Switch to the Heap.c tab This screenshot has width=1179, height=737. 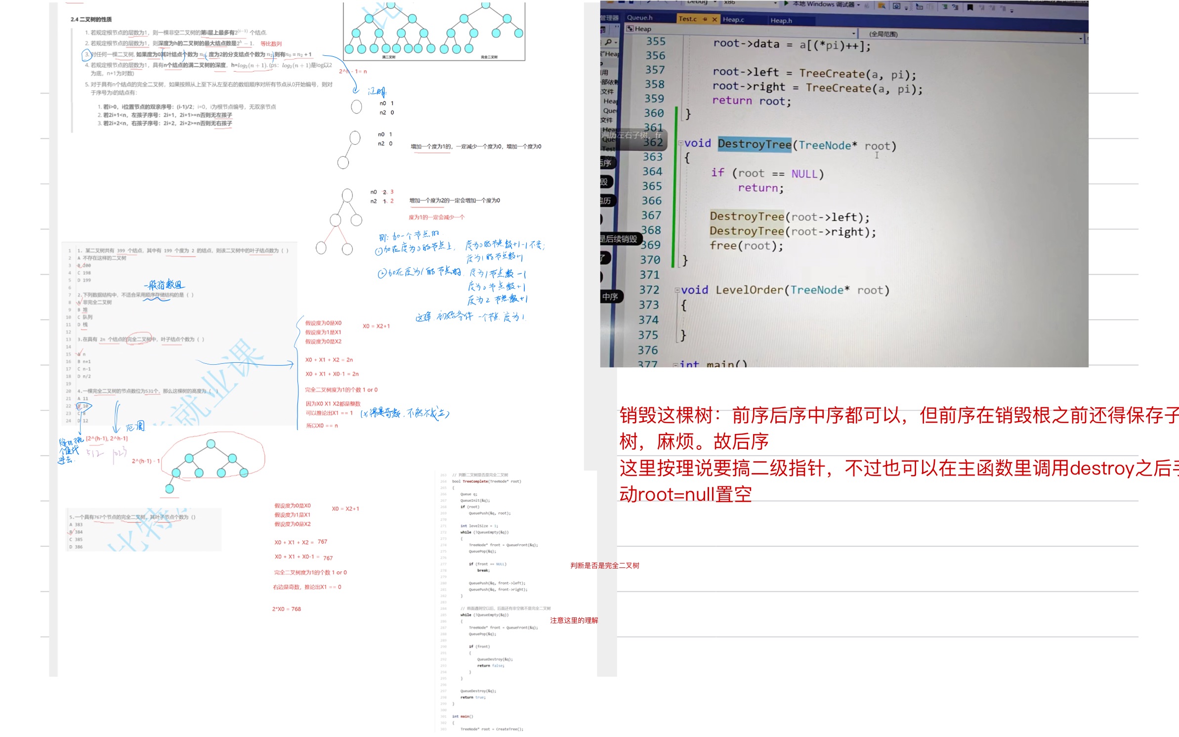coord(733,20)
